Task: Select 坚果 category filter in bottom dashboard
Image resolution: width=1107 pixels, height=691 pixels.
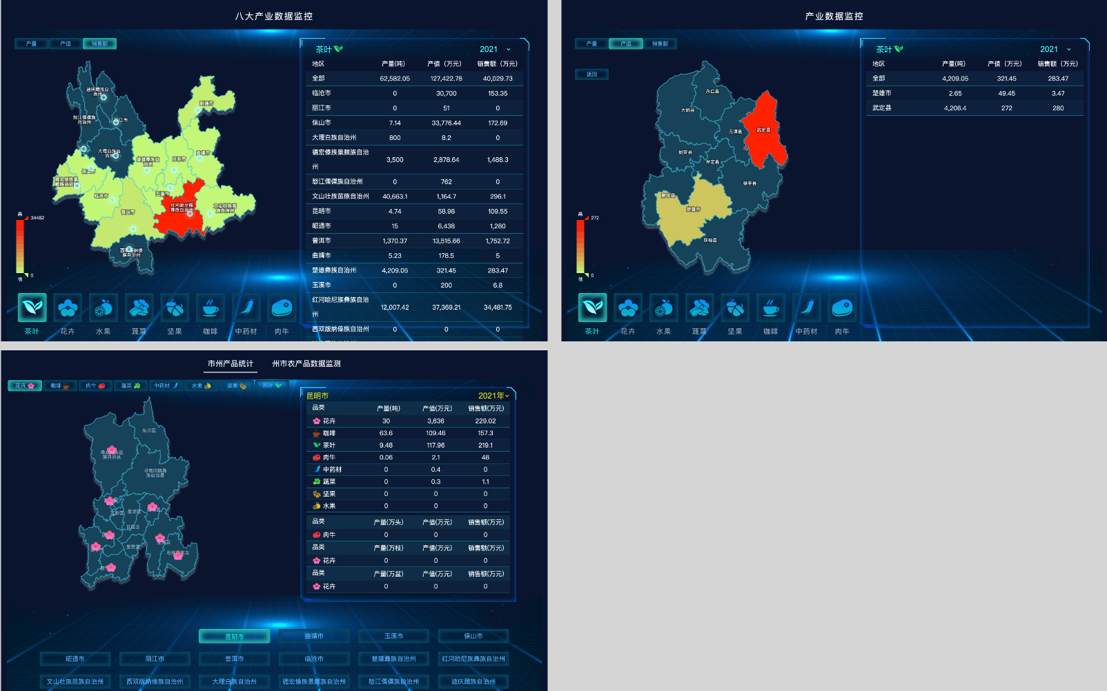Action: pos(237,385)
